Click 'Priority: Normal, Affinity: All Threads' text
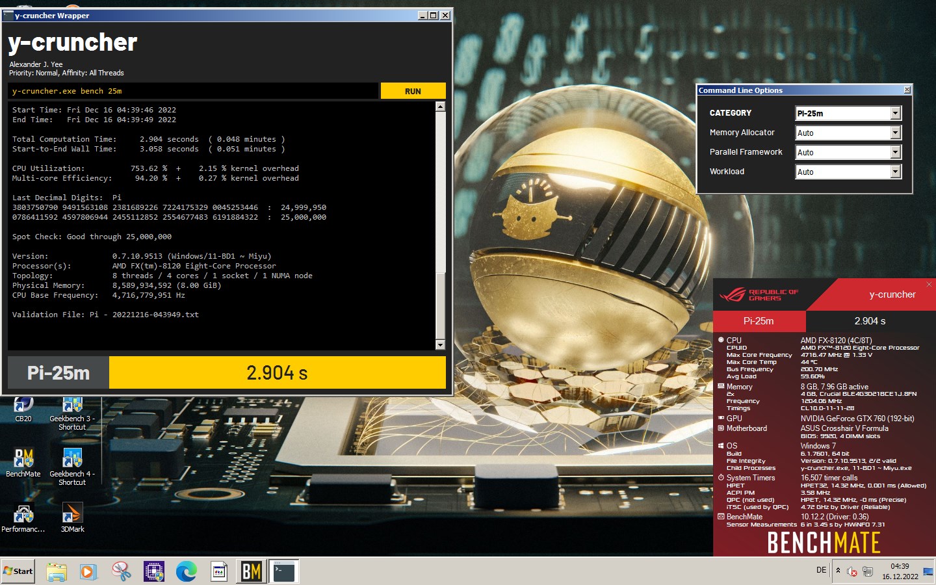936x585 pixels. coord(66,73)
